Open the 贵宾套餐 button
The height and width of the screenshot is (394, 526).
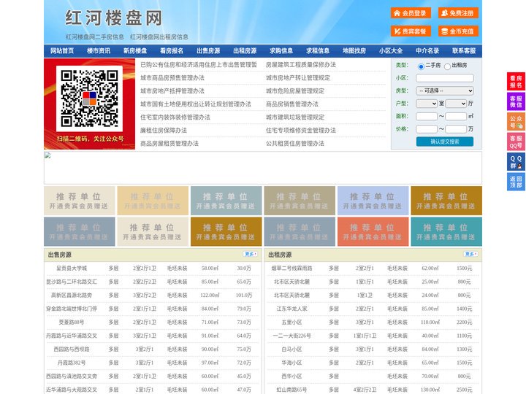[411, 31]
